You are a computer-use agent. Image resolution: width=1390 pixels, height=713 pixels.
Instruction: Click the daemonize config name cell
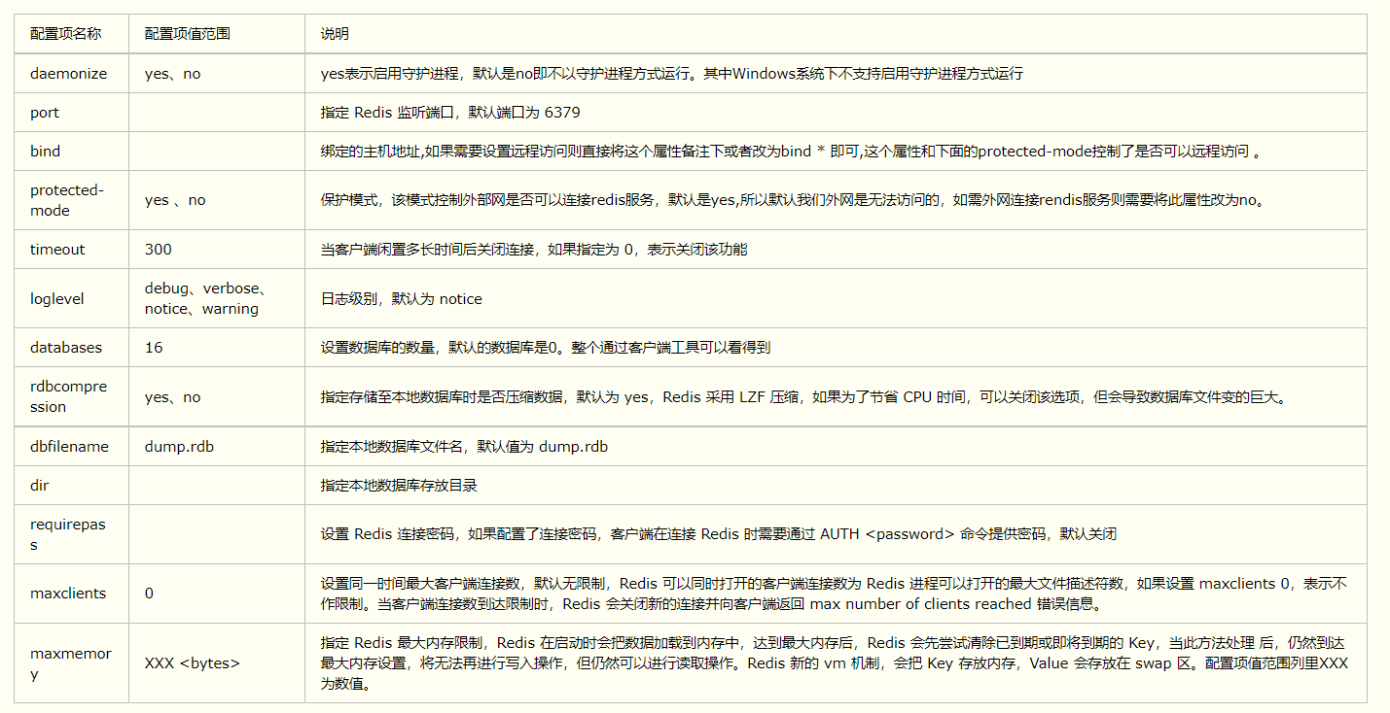point(71,74)
